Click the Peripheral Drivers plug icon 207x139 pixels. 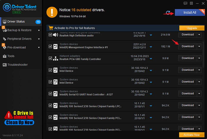point(4,39)
